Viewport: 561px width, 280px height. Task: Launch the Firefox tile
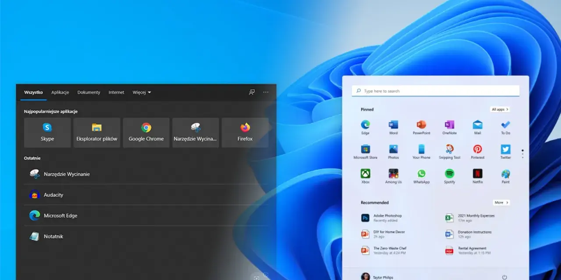click(245, 132)
